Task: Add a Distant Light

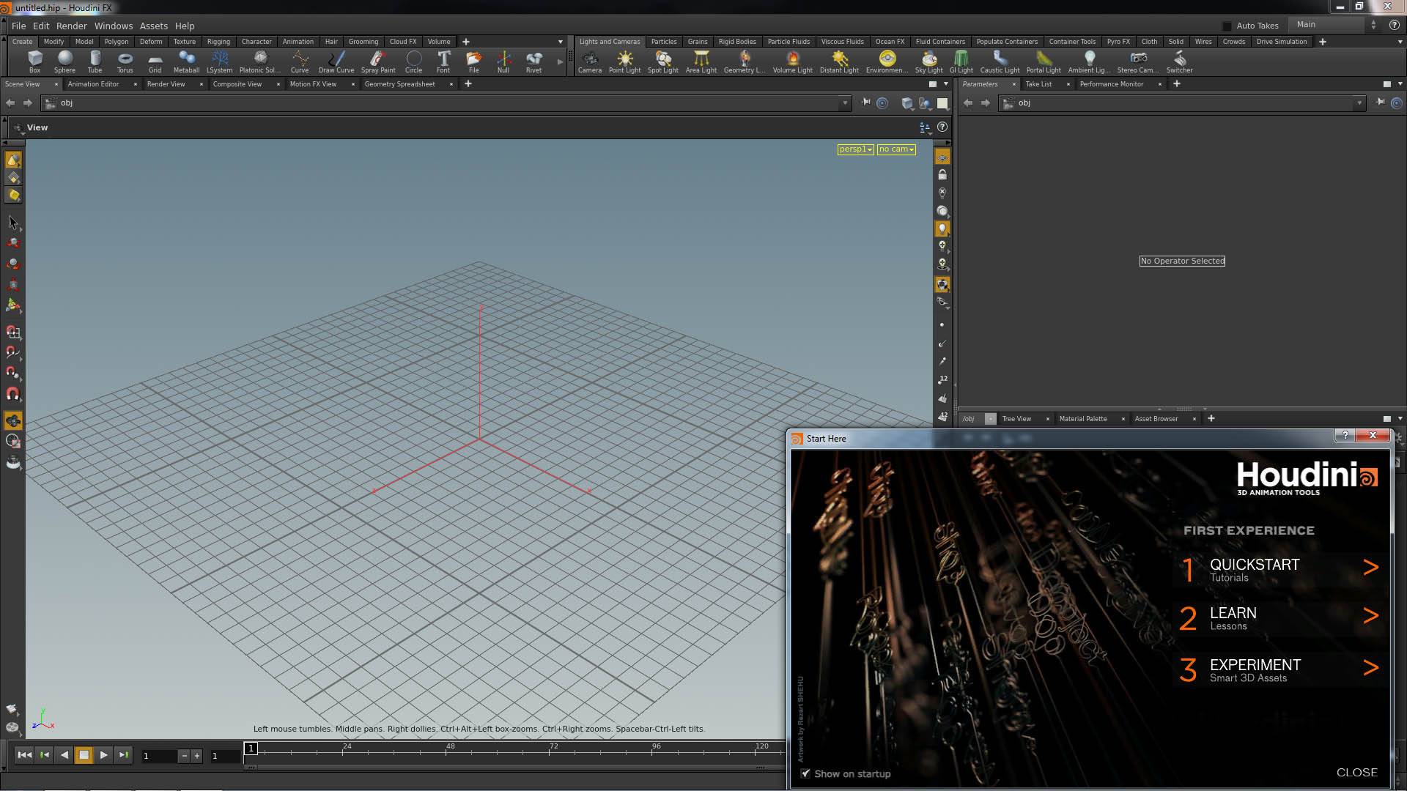Action: coord(839,62)
